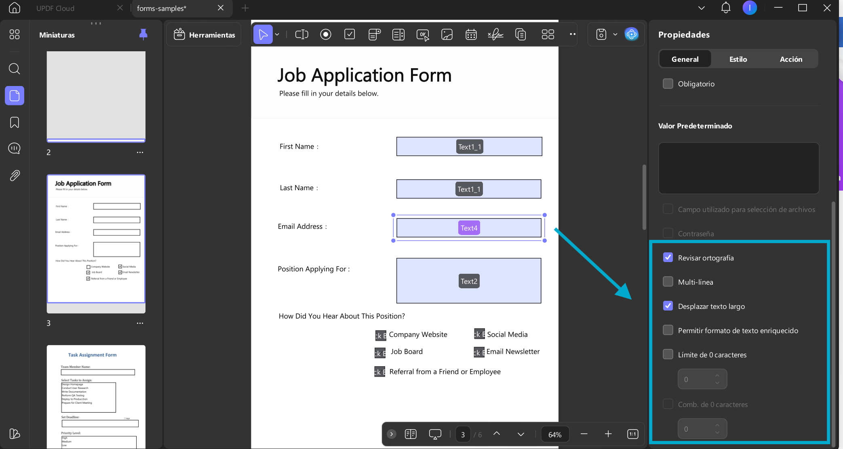The image size is (843, 449).
Task: Open the search tool in the sidebar
Action: 15,69
